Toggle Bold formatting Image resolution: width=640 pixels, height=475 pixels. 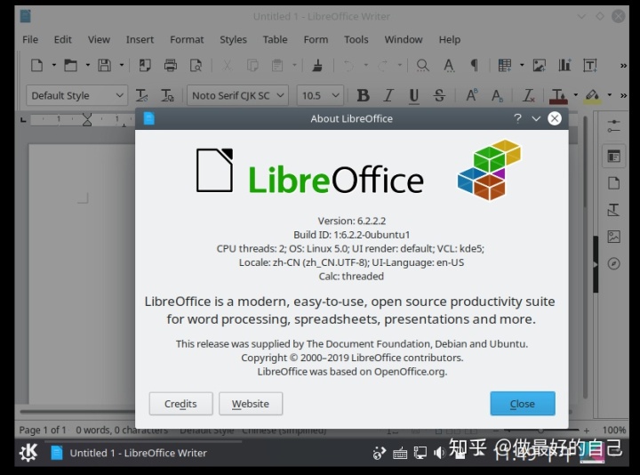pyautogui.click(x=363, y=95)
